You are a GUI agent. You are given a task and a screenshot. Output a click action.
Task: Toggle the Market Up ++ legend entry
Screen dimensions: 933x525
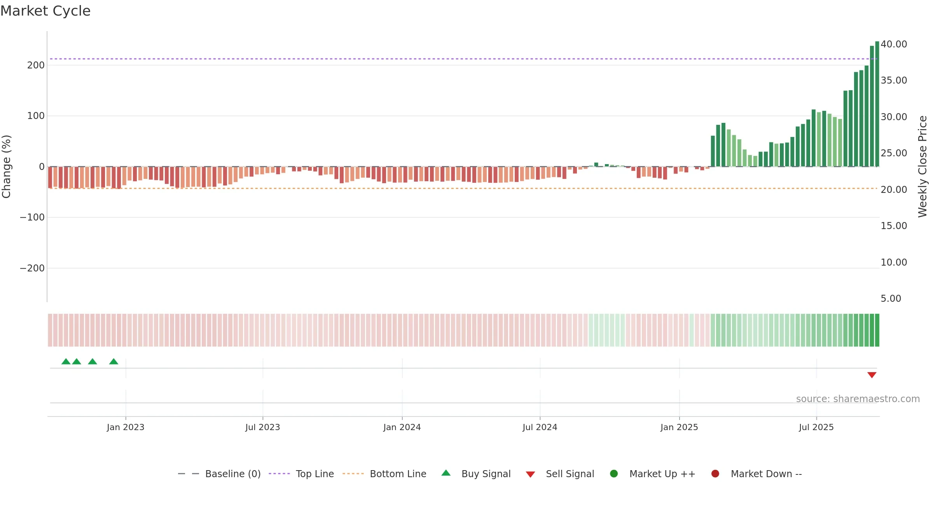click(x=653, y=474)
